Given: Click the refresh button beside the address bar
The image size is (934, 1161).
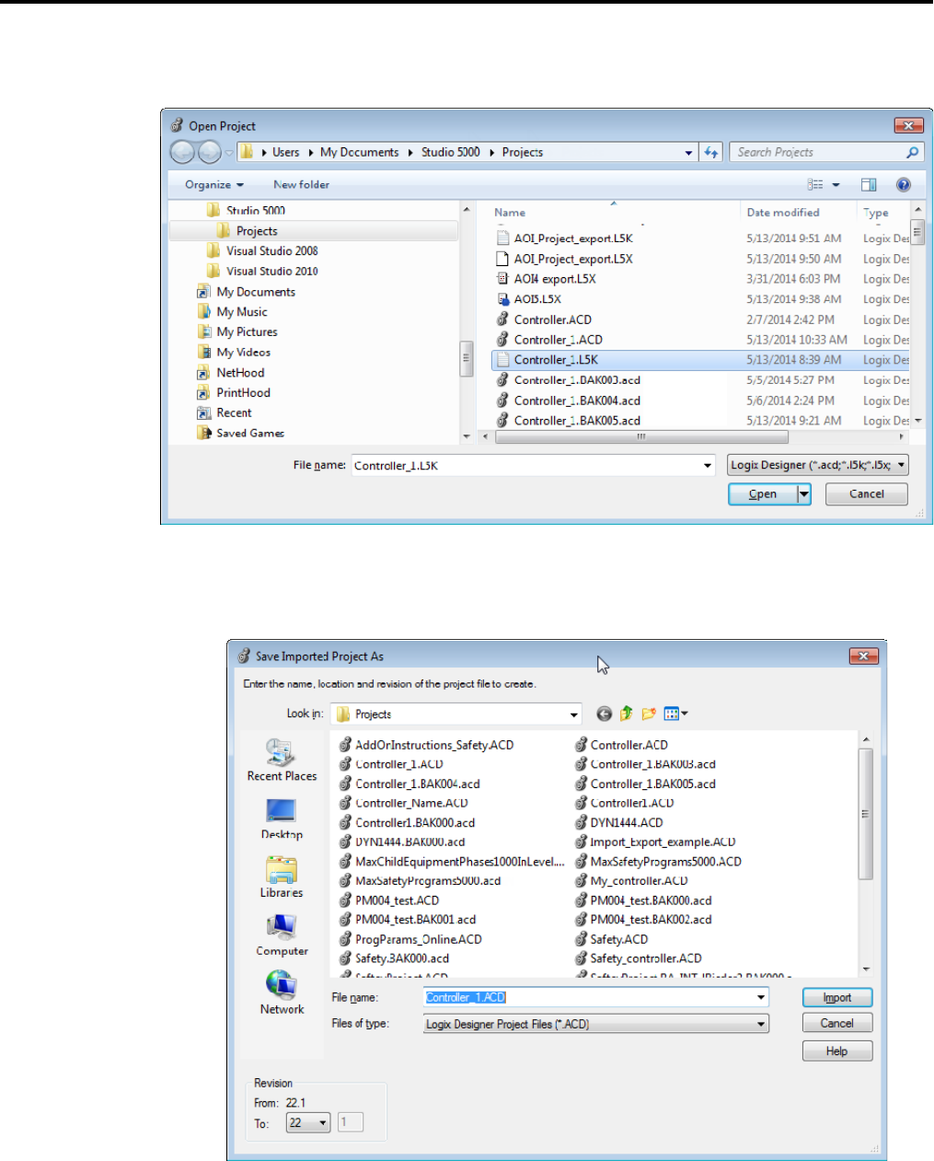Looking at the screenshot, I should click(x=711, y=153).
